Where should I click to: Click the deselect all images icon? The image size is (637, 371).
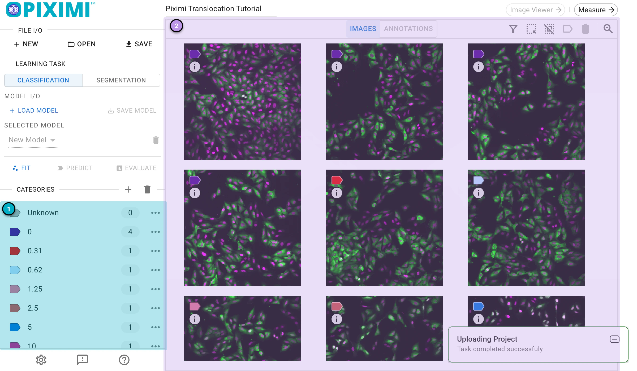[x=549, y=29]
